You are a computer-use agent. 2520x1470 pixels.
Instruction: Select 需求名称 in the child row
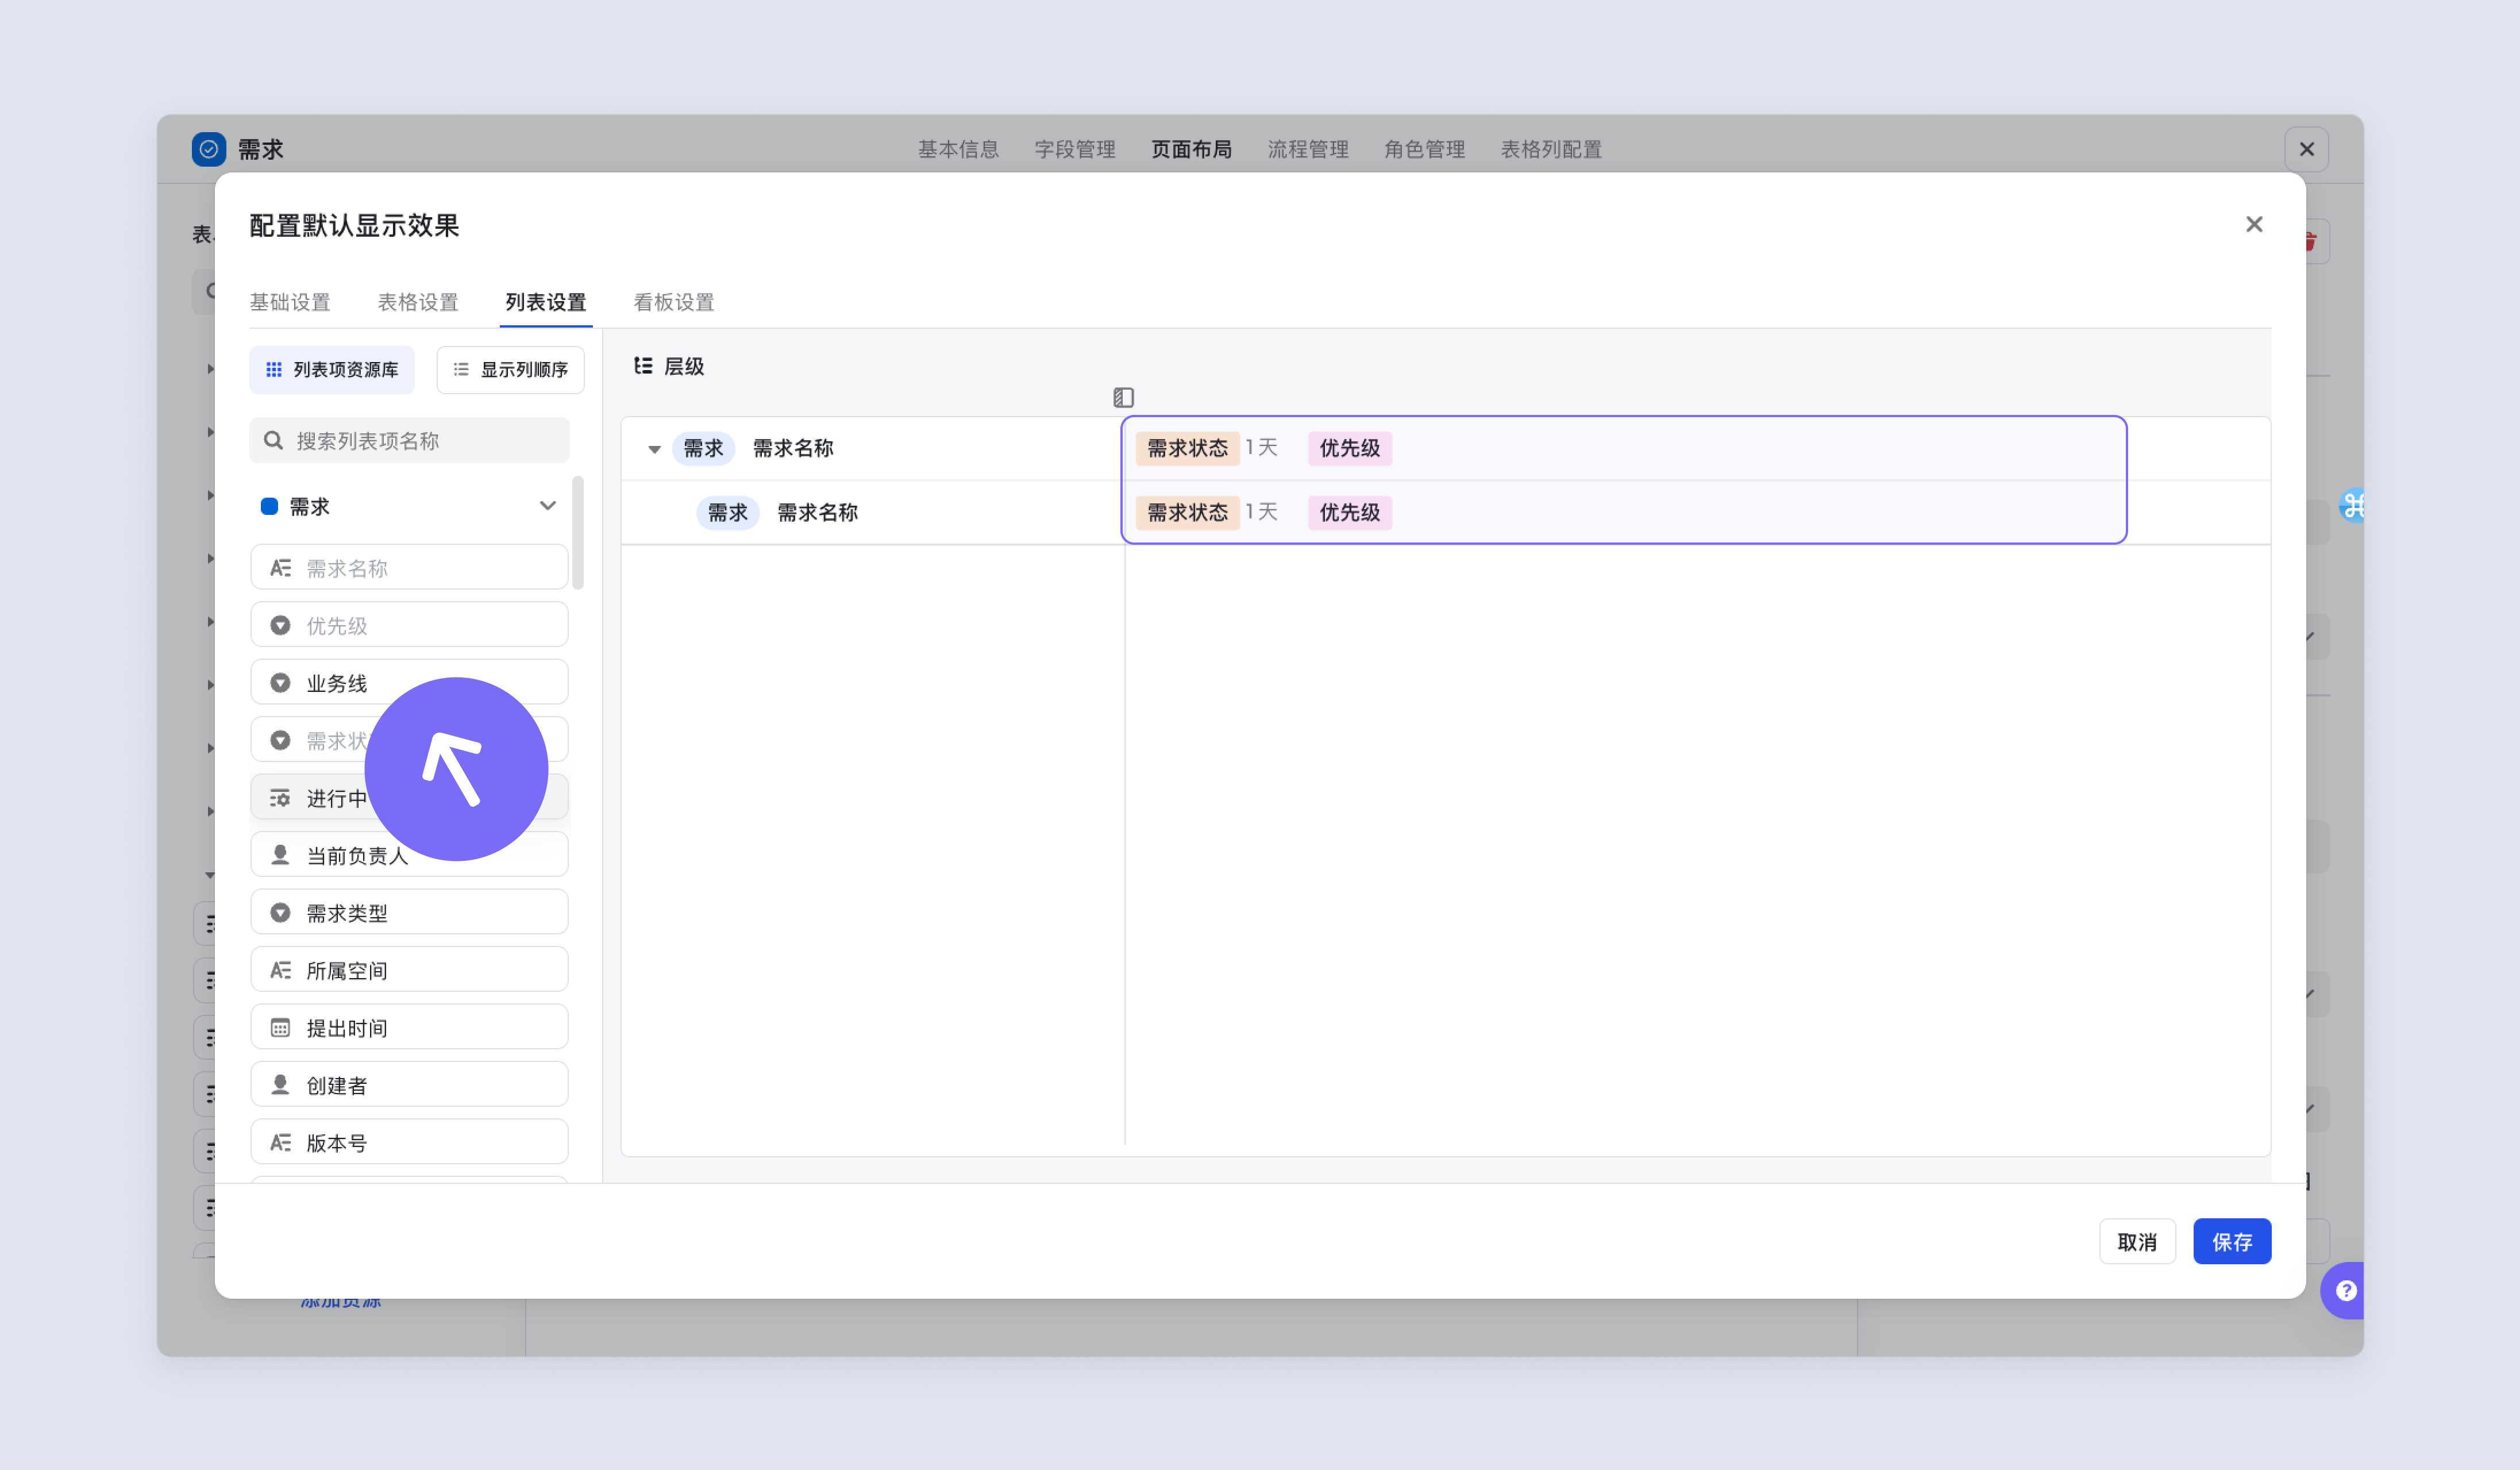click(x=818, y=513)
